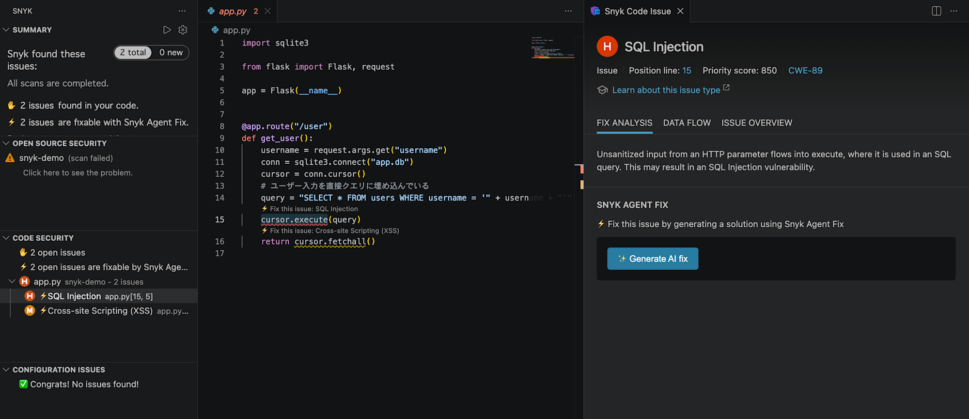Click line number 14 in gutter
The height and width of the screenshot is (419, 969).
pyautogui.click(x=219, y=198)
